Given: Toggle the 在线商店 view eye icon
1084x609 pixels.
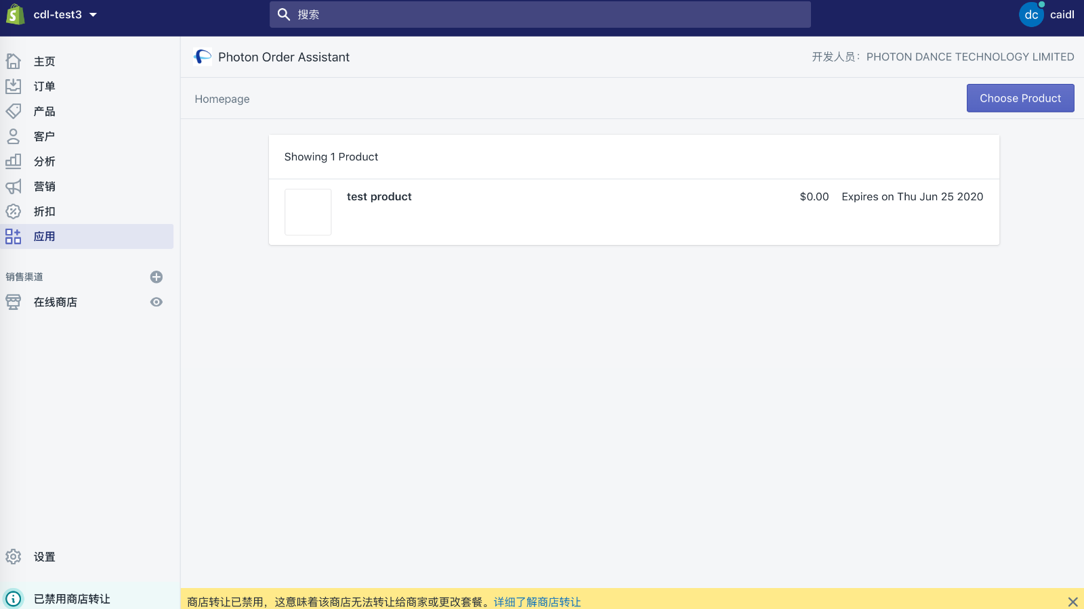Looking at the screenshot, I should [157, 302].
